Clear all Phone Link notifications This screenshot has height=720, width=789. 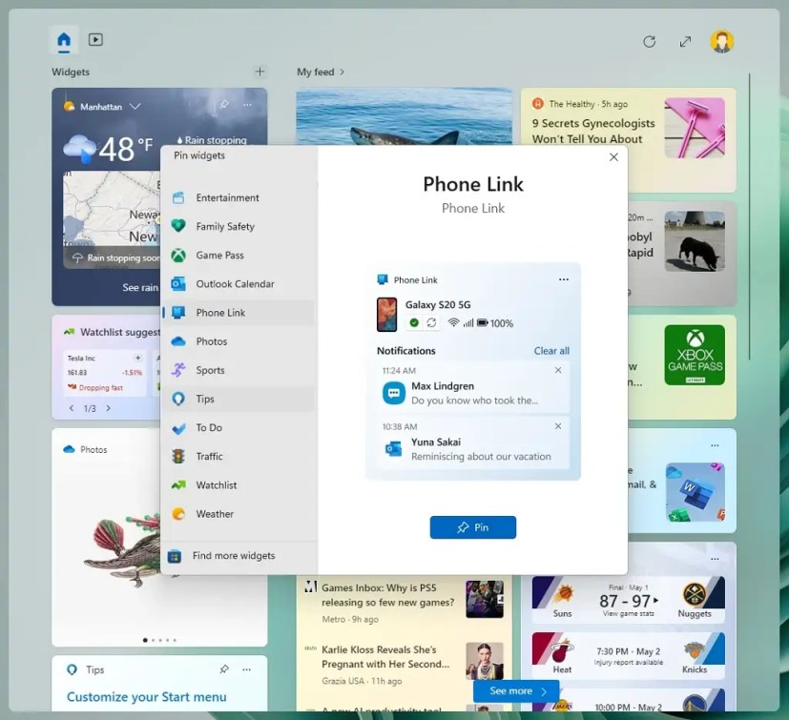tap(551, 350)
